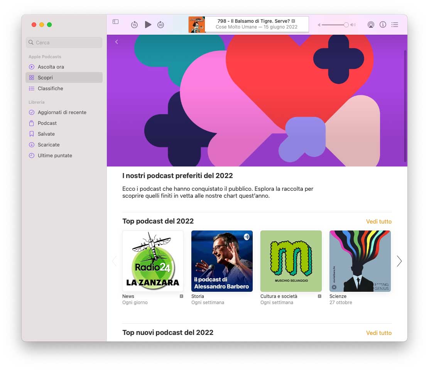This screenshot has height=370, width=429.
Task: Skip back 15 seconds
Action: point(134,24)
